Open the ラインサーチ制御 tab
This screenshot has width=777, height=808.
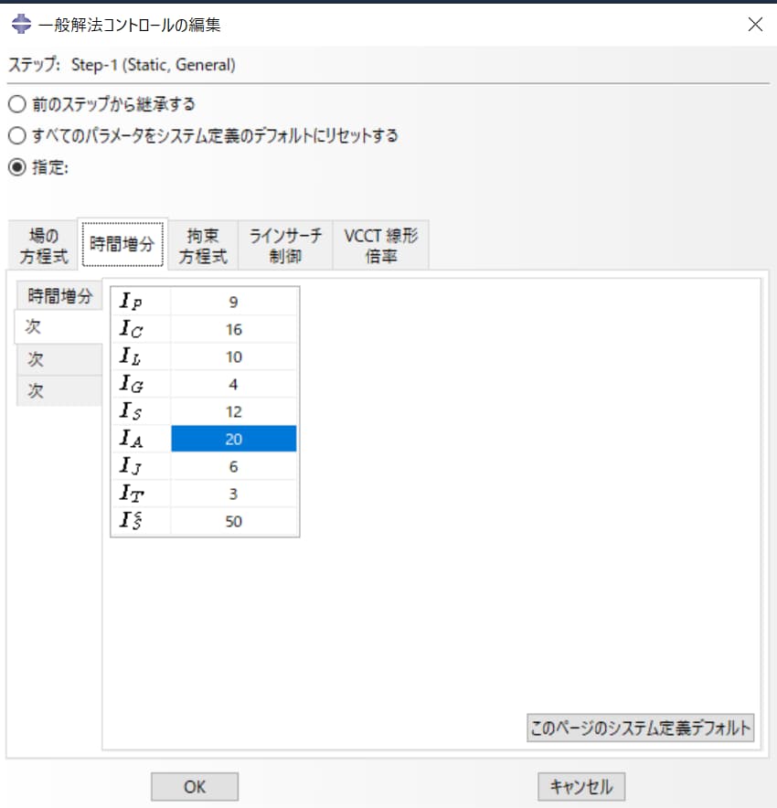click(285, 243)
